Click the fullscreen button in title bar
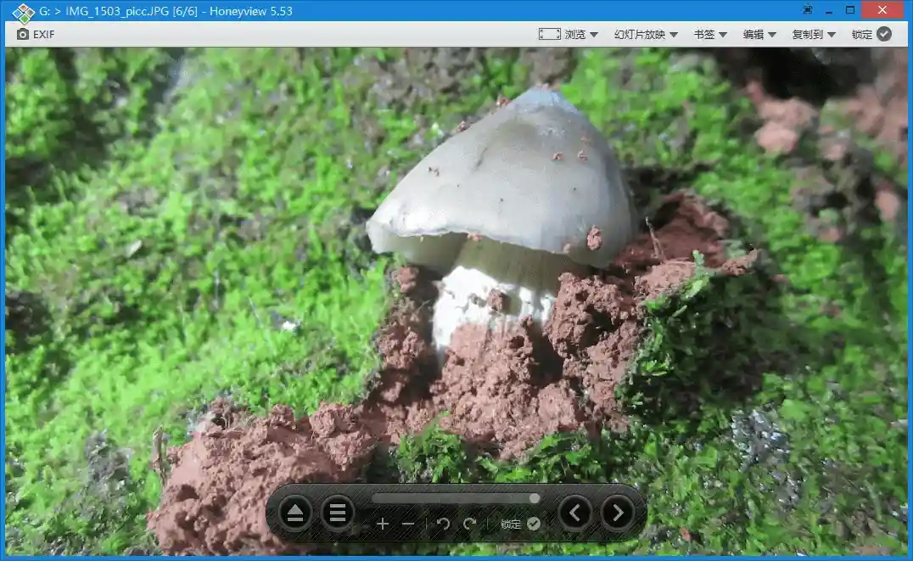Image resolution: width=913 pixels, height=561 pixels. point(808,10)
